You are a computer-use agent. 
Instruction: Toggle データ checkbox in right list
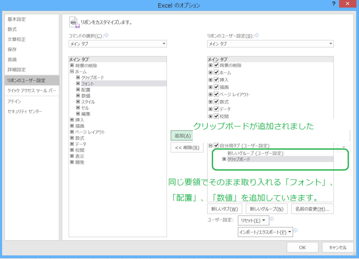coord(216,109)
